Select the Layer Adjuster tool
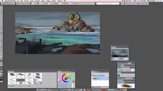The height and width of the screenshot is (91, 163). (x=2, y=17)
